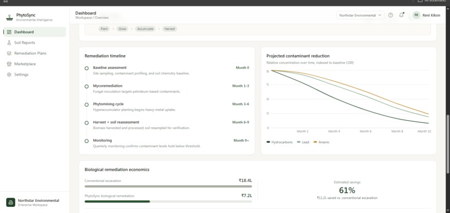Viewport: 450px width, 213px height.
Task: Click the Lead legend color swatch
Action: 299,142
